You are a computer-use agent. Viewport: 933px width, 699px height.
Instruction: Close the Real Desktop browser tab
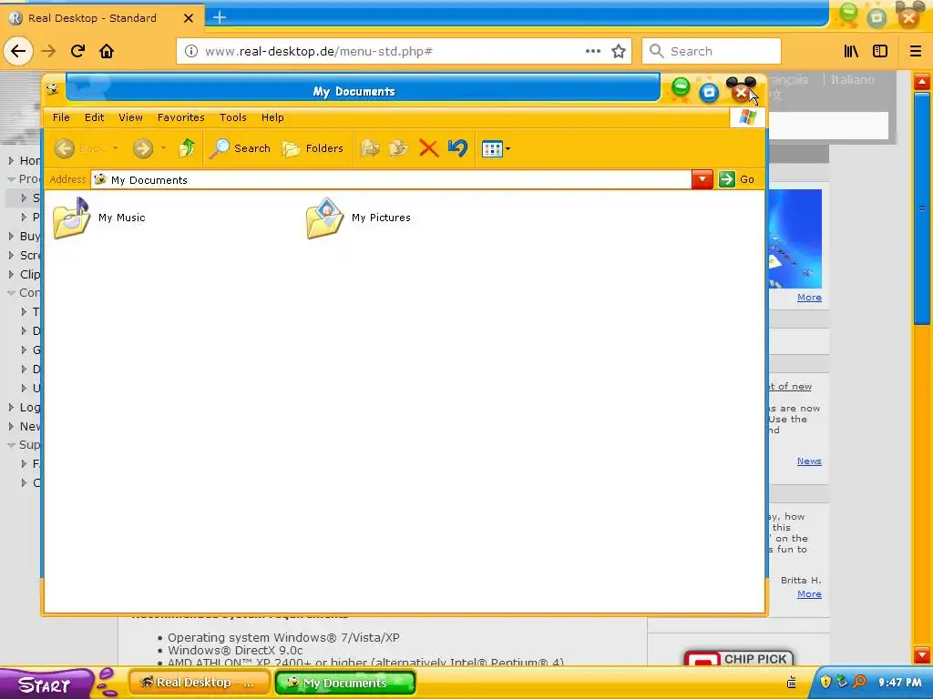point(189,18)
